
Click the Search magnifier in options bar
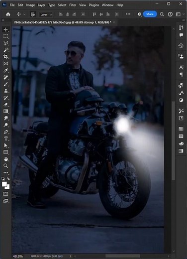point(162,14)
